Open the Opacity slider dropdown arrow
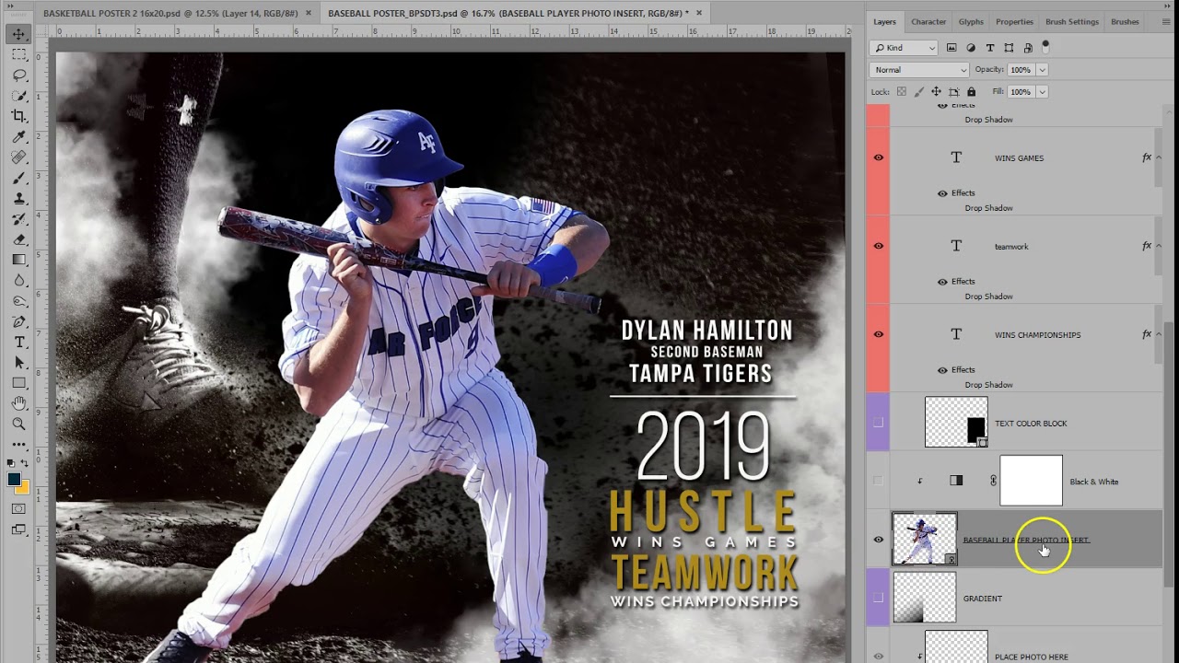 (x=1042, y=70)
